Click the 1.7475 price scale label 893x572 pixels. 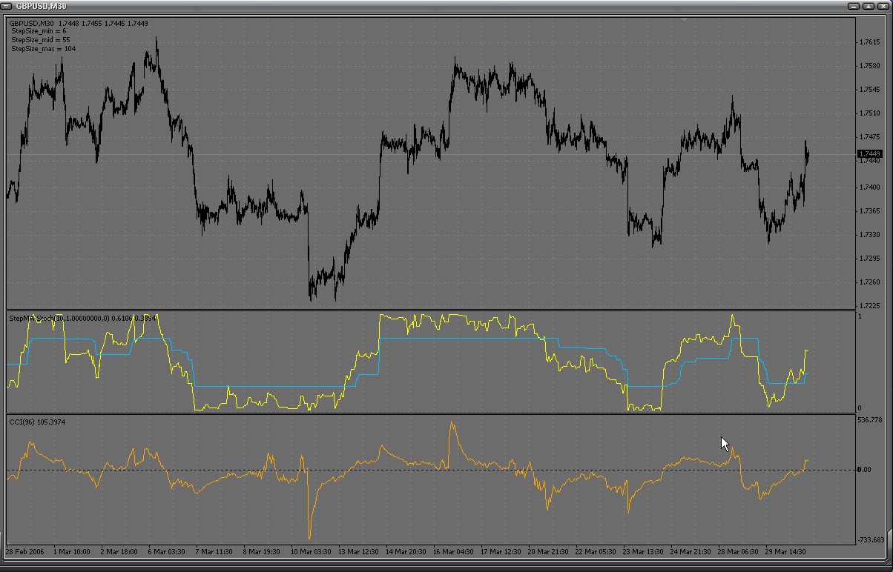[869, 137]
